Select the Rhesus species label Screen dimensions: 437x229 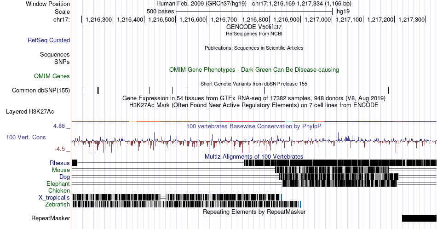pyautogui.click(x=60, y=163)
